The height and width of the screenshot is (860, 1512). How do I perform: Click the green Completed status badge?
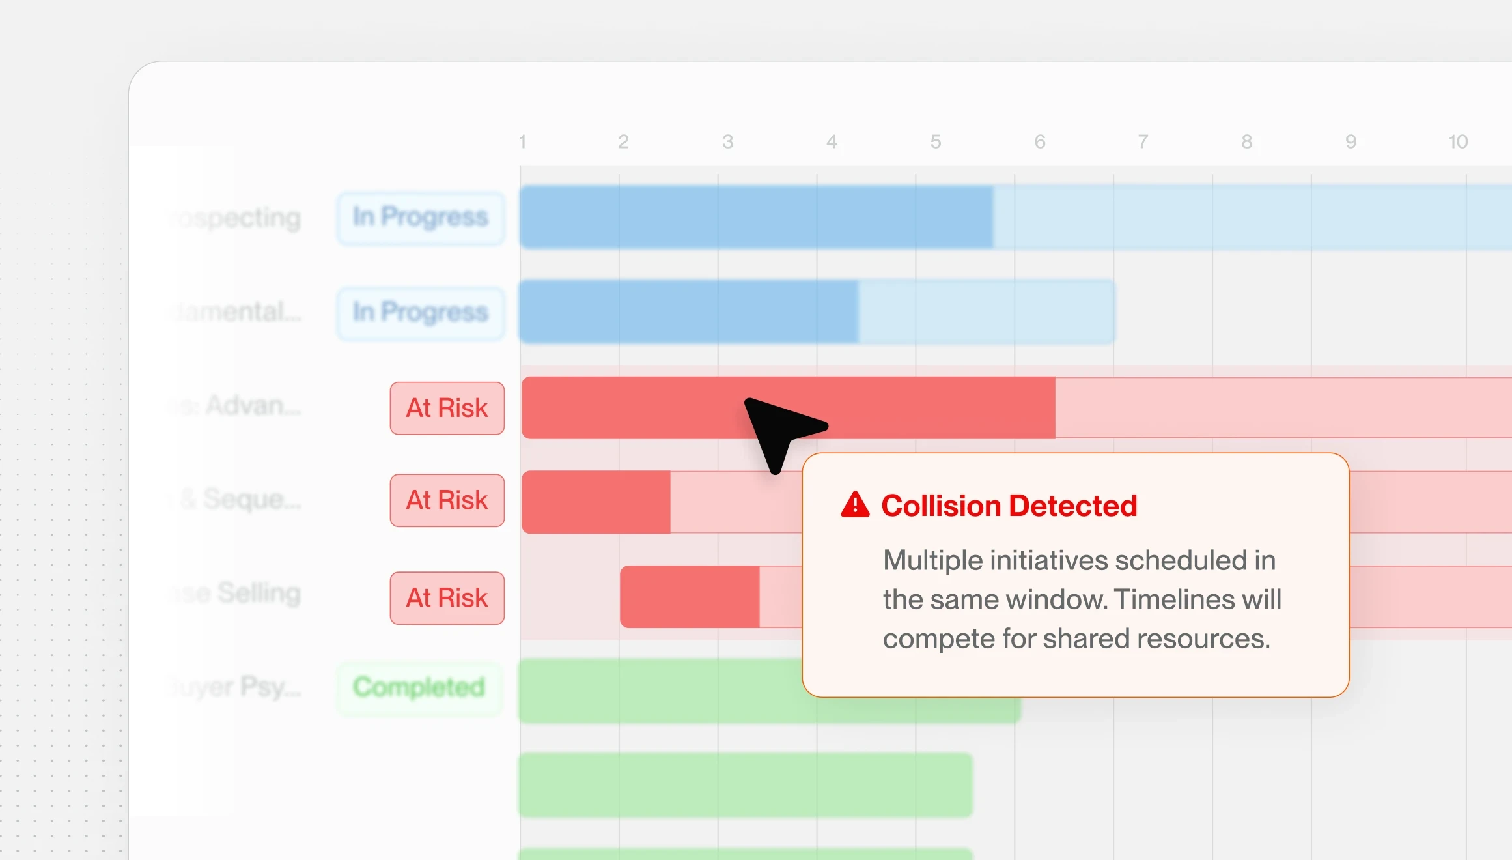[419, 688]
